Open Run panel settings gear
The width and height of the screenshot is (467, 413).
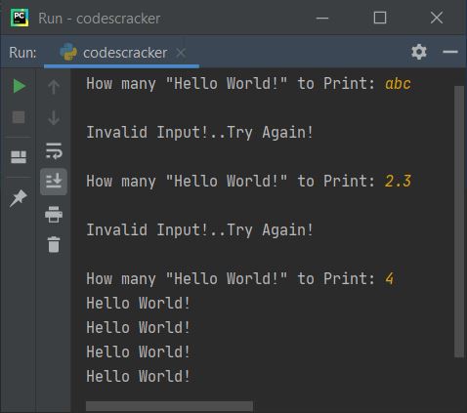coord(419,52)
